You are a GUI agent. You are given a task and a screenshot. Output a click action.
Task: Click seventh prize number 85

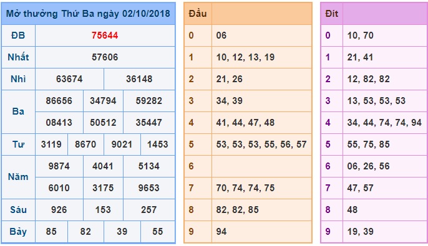pos(51,232)
